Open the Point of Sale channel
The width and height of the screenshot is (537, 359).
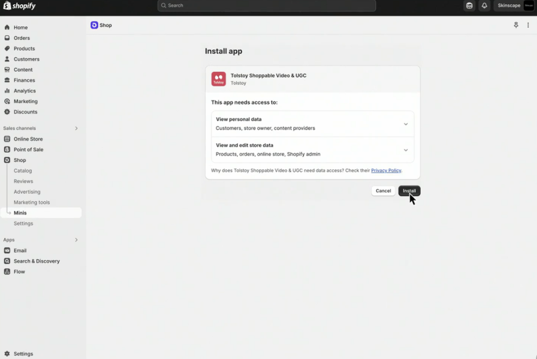tap(29, 150)
